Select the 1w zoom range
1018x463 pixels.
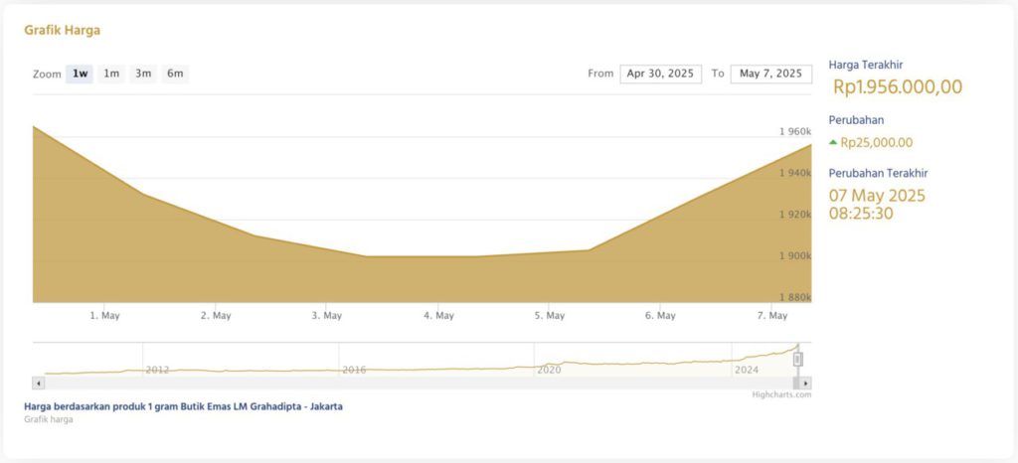(80, 74)
